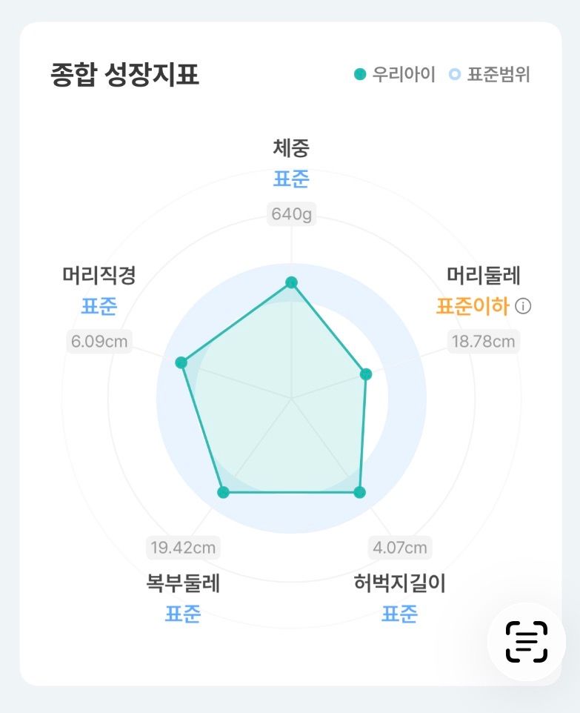Screen dimensions: 580x713
Task: Open info icon next to 표준이하
Action: 523,306
